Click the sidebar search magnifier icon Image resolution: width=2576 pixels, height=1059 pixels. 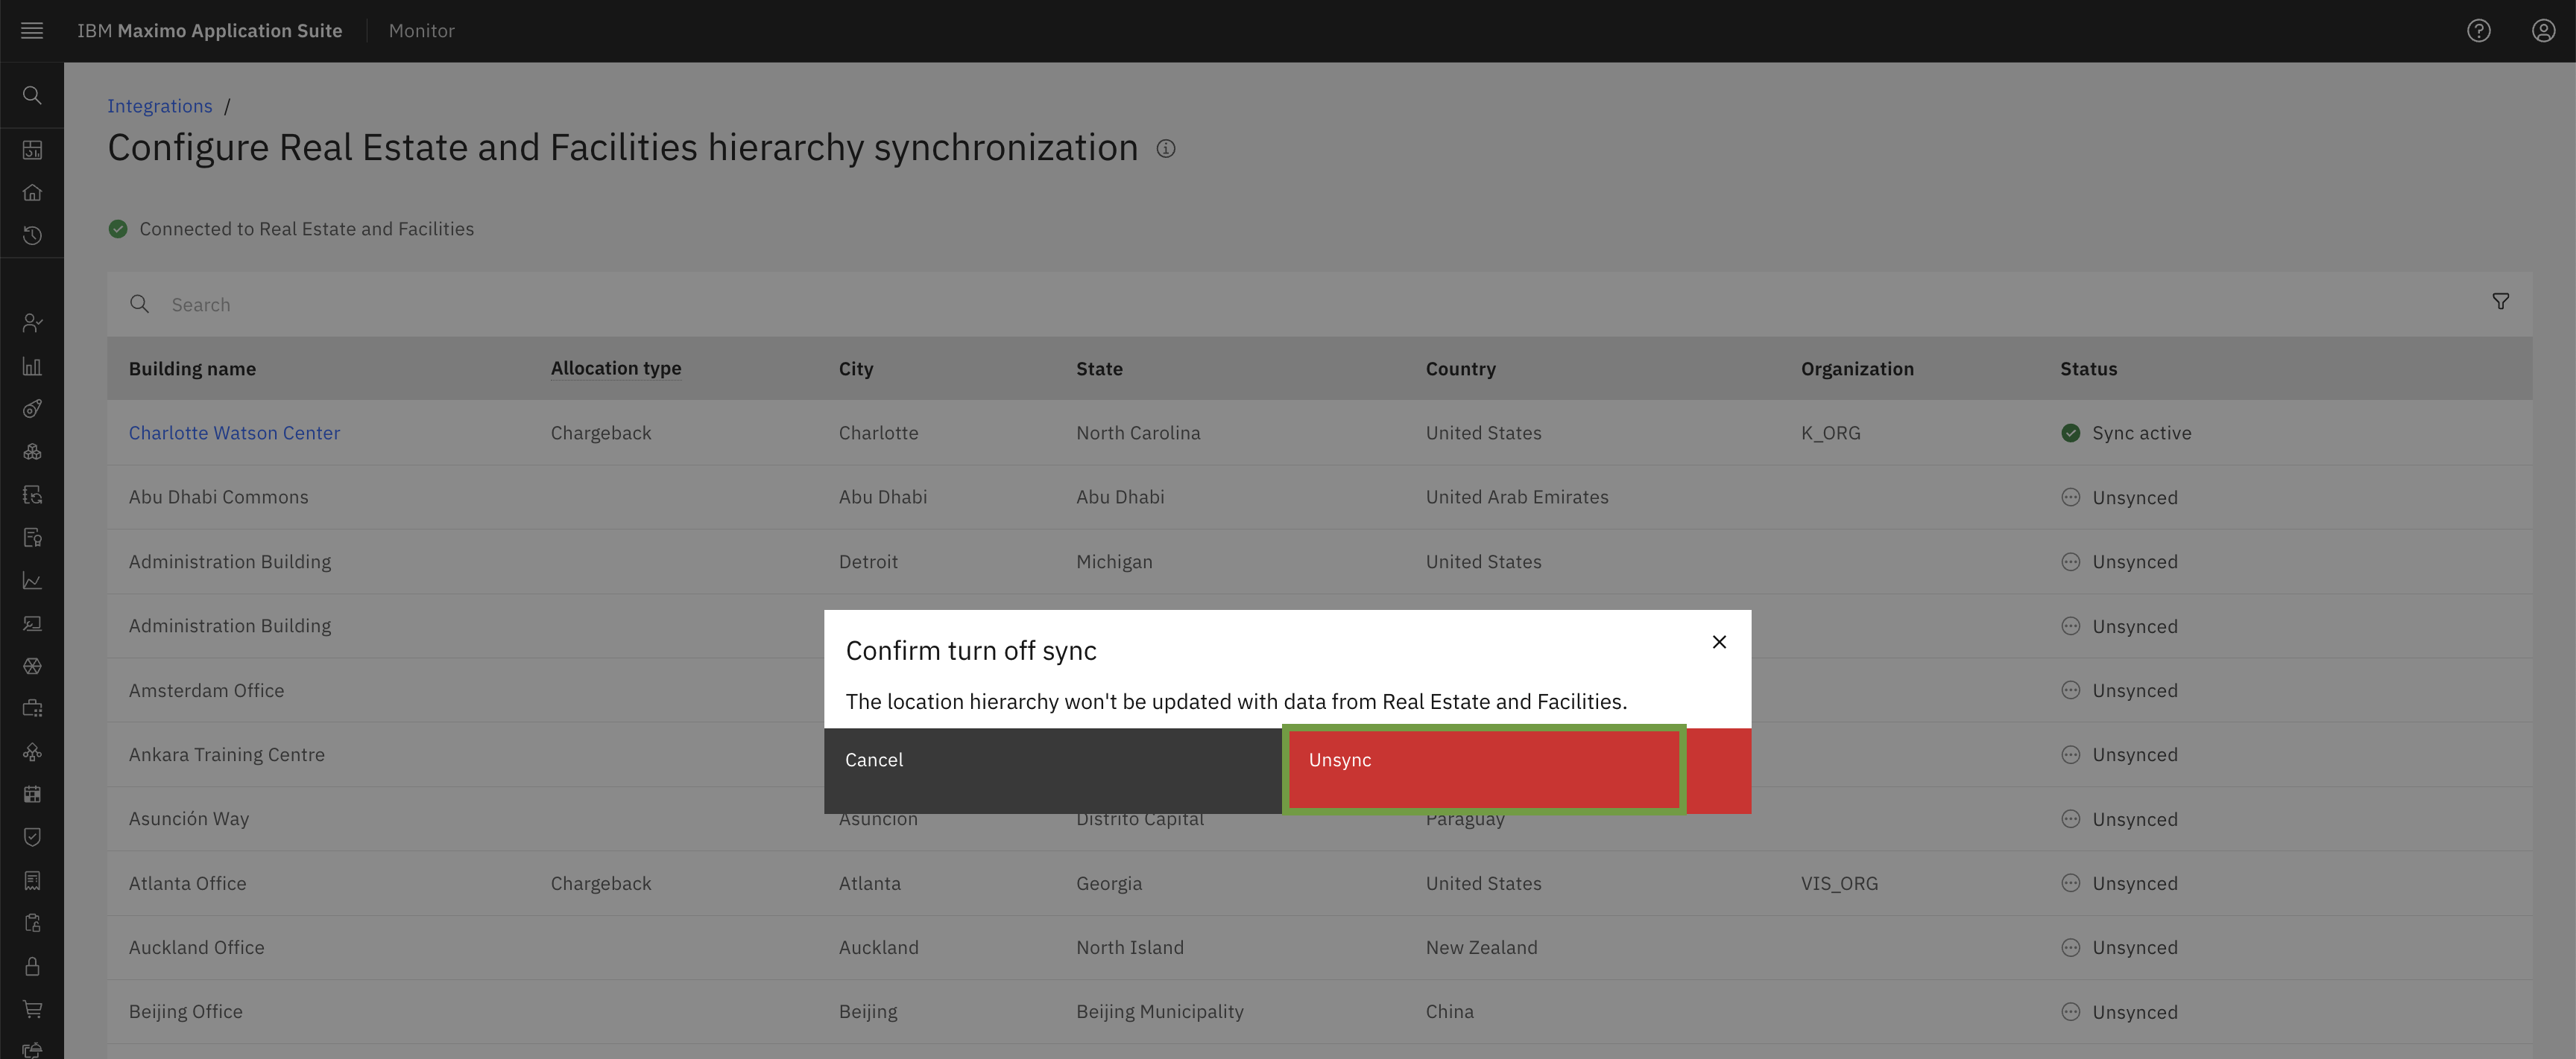[x=32, y=95]
